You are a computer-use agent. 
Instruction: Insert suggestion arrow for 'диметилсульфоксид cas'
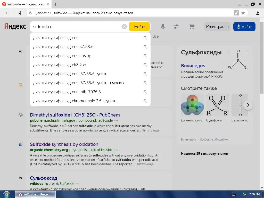click(145, 38)
